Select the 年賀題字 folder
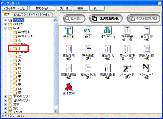Screen dimensions: 163x119 pos(24,32)
